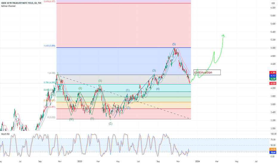278x164 pixels.
Task: Click the 50.00 Stoch RSI axis label
Action: [x=273, y=145]
